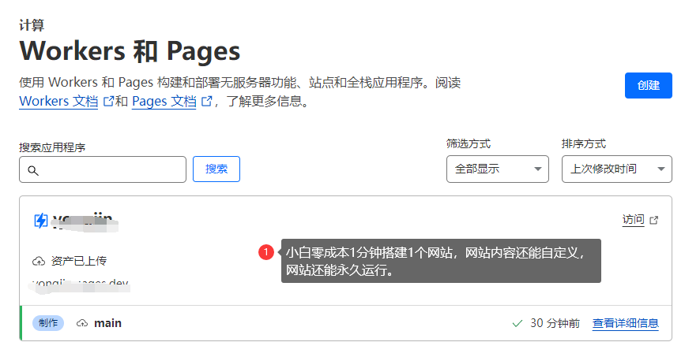
Task: Click external link icon after Workers 文档
Action: point(108,102)
